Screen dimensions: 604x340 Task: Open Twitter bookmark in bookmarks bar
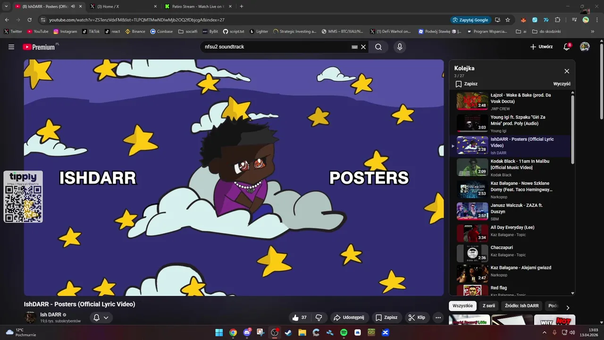(x=13, y=32)
